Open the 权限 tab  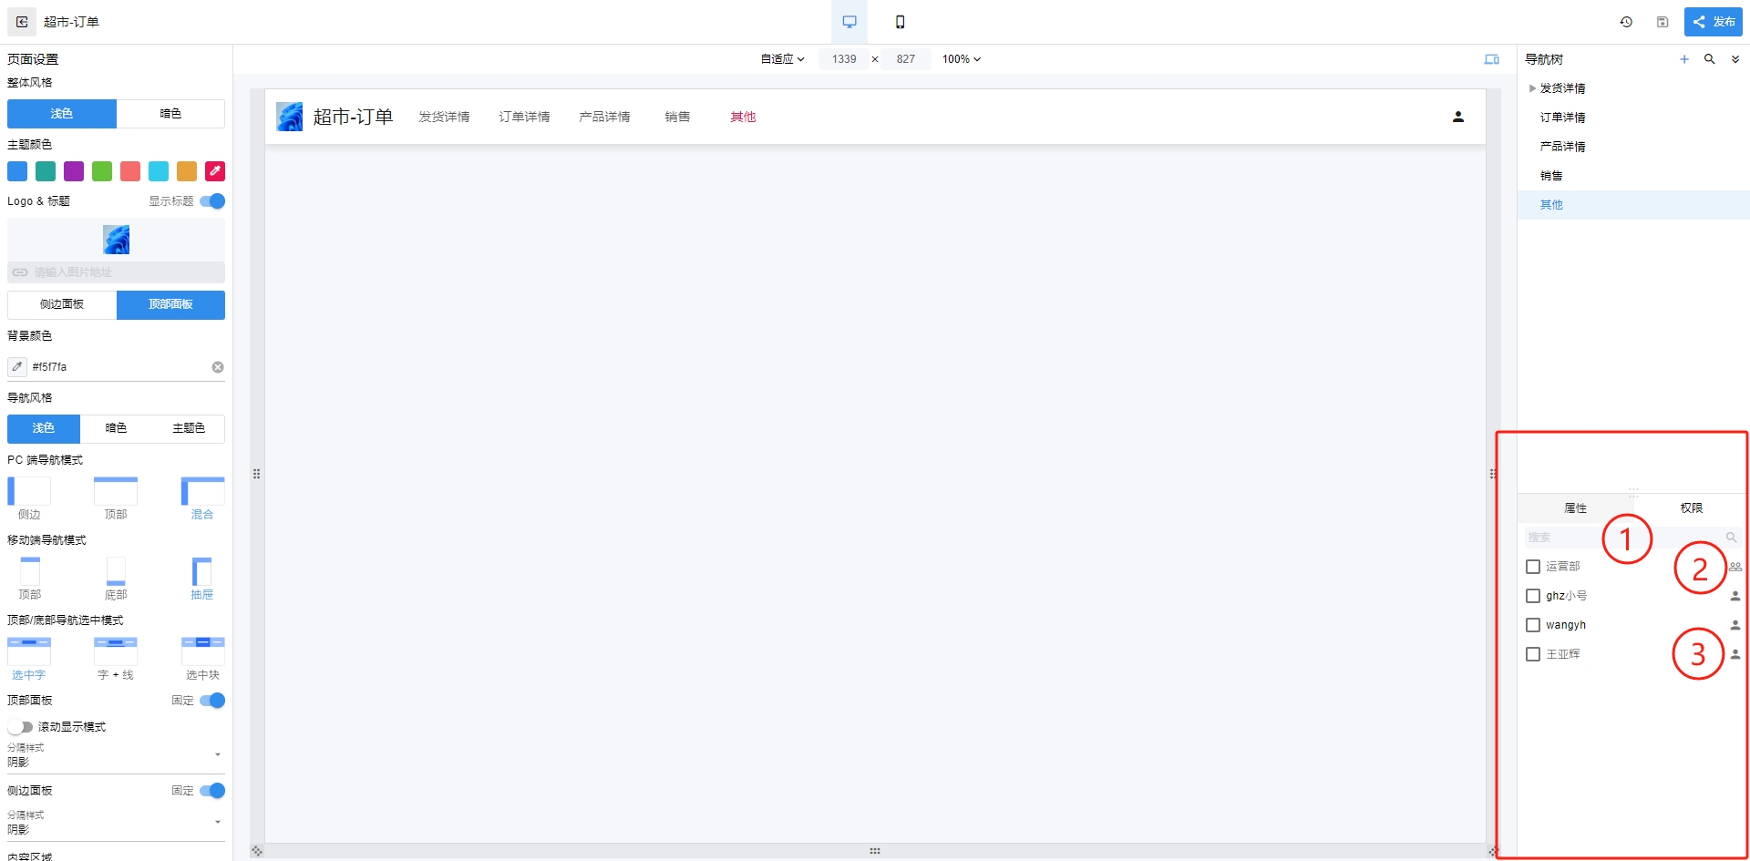(1691, 508)
